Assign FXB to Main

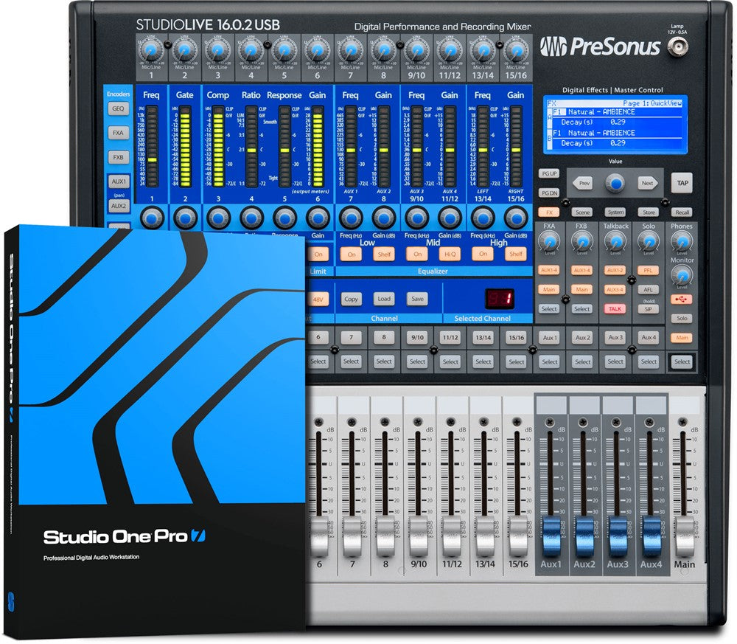click(x=582, y=290)
